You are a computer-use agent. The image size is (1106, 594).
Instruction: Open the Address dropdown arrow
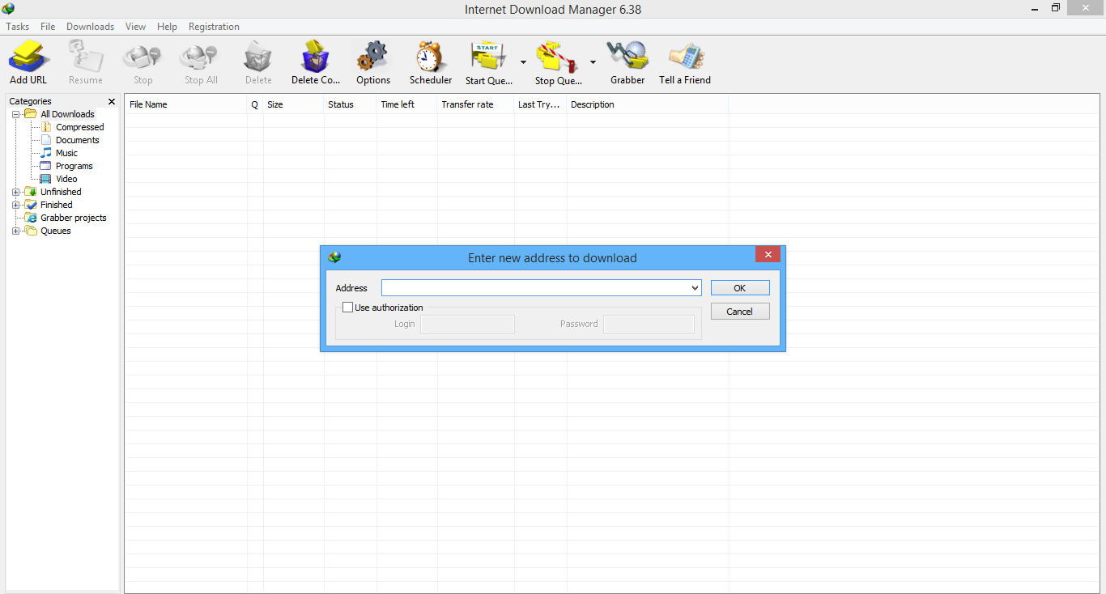point(695,288)
